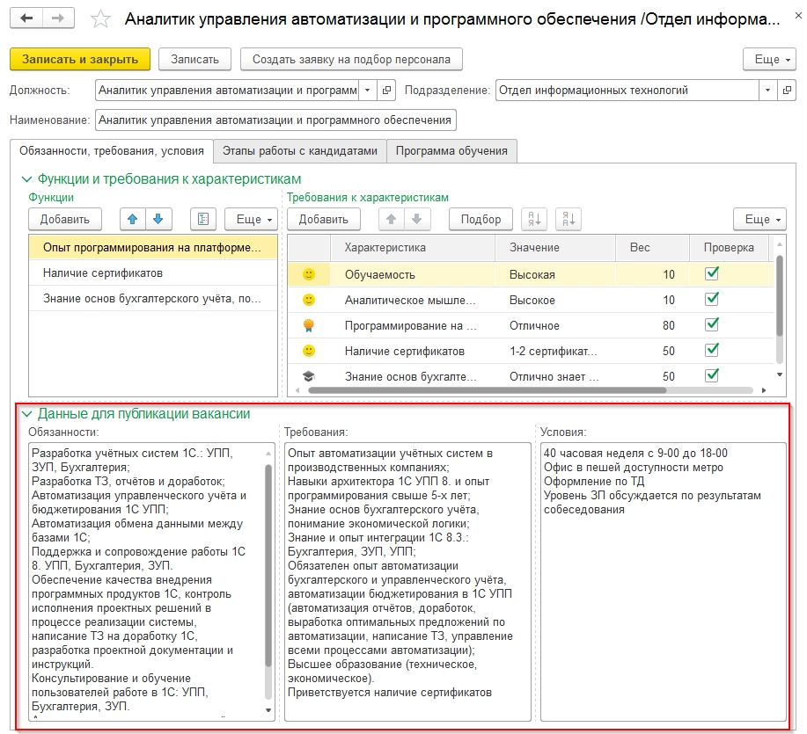Click Обязанности scroll-down arrow
Viewport: 807px width, 734px height.
(268, 711)
